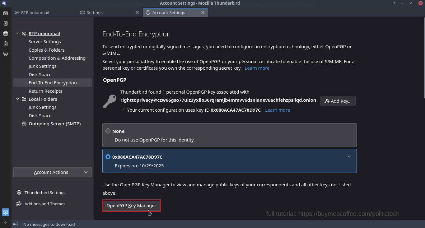Screen dimensions: 425x228
Task: Select key 0x080ACA47AC78D97C radio button
Action: tap(108, 157)
